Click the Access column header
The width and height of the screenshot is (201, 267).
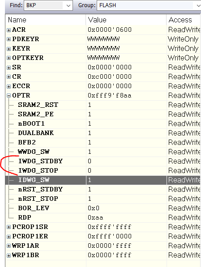184,20
